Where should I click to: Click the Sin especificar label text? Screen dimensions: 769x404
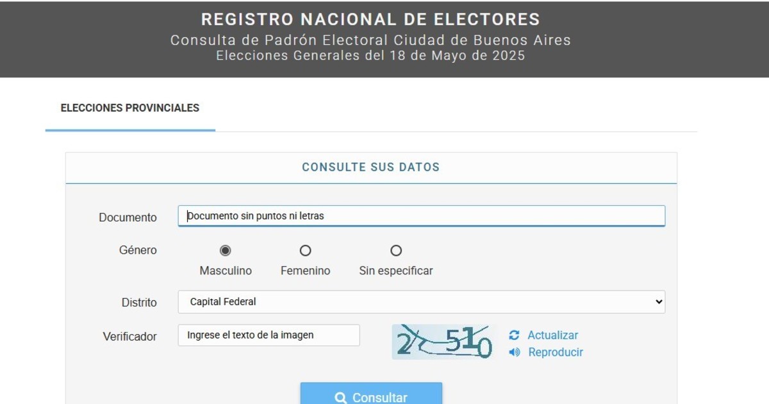[x=396, y=271]
